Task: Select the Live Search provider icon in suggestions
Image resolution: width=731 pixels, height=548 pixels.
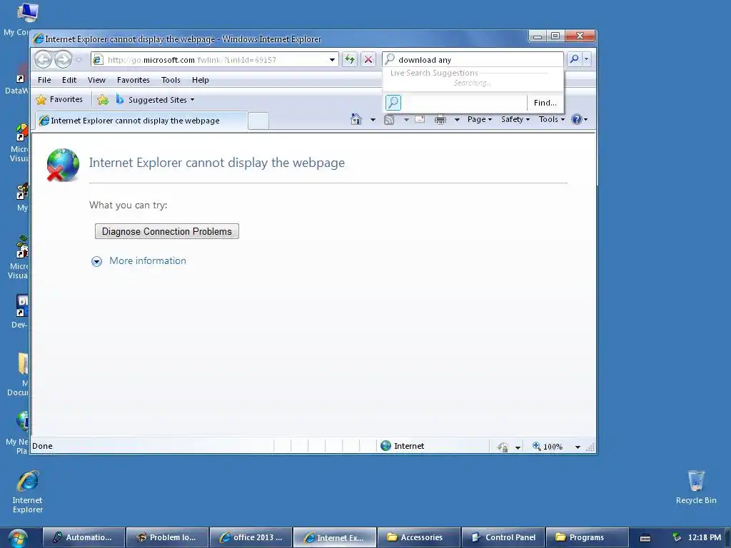Action: click(393, 103)
